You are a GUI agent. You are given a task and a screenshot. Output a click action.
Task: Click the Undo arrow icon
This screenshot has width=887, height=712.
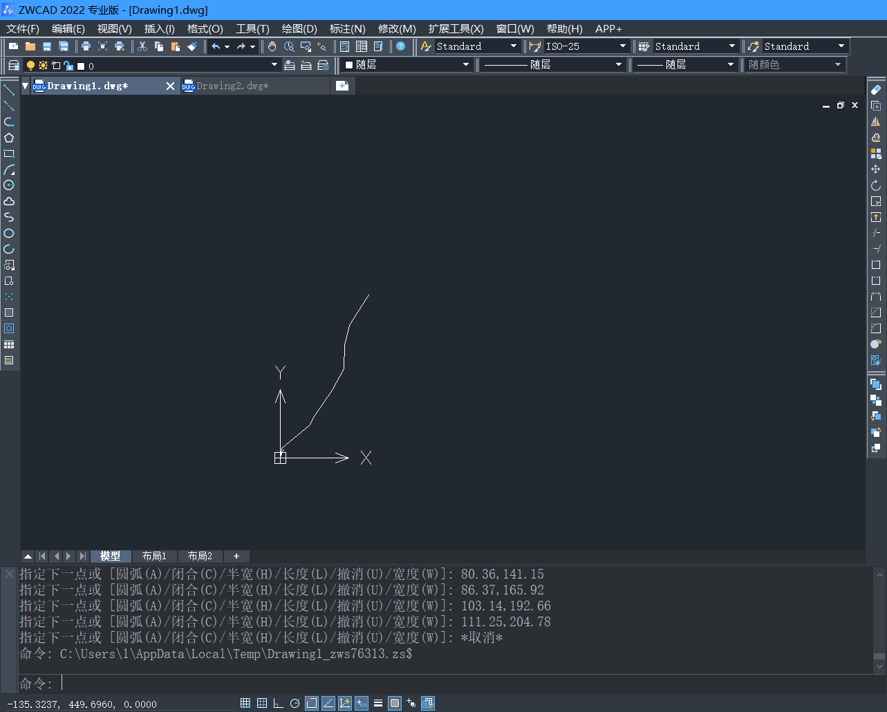coord(216,46)
